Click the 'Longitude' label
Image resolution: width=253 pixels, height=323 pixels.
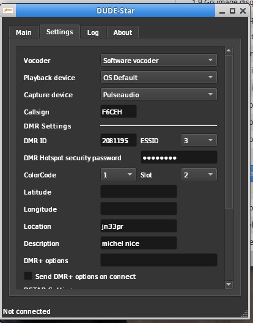point(40,209)
